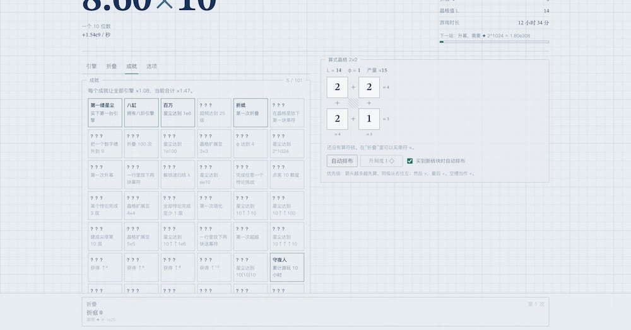Click the plus operator between top row tiles

click(353, 87)
